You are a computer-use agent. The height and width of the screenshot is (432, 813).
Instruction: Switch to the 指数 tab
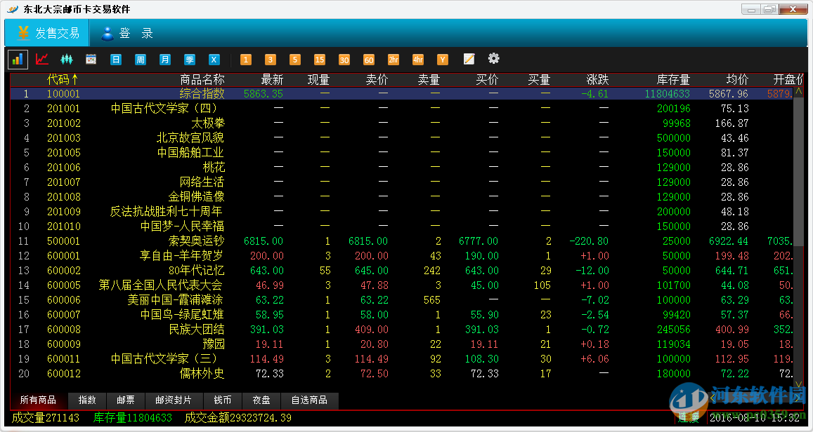tap(86, 401)
